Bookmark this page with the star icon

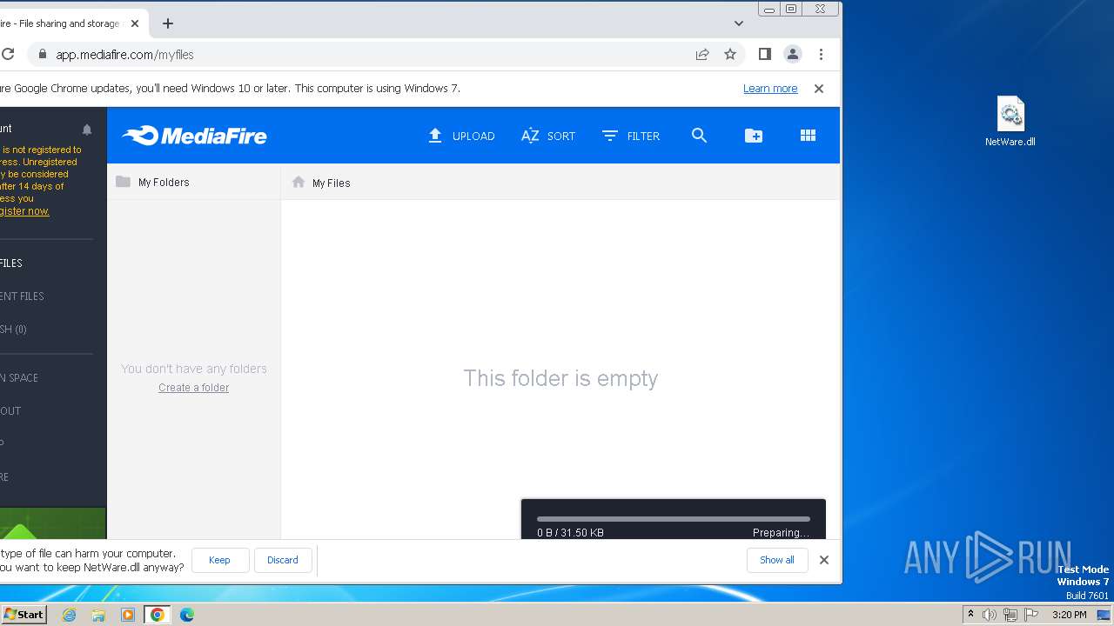[x=730, y=54]
